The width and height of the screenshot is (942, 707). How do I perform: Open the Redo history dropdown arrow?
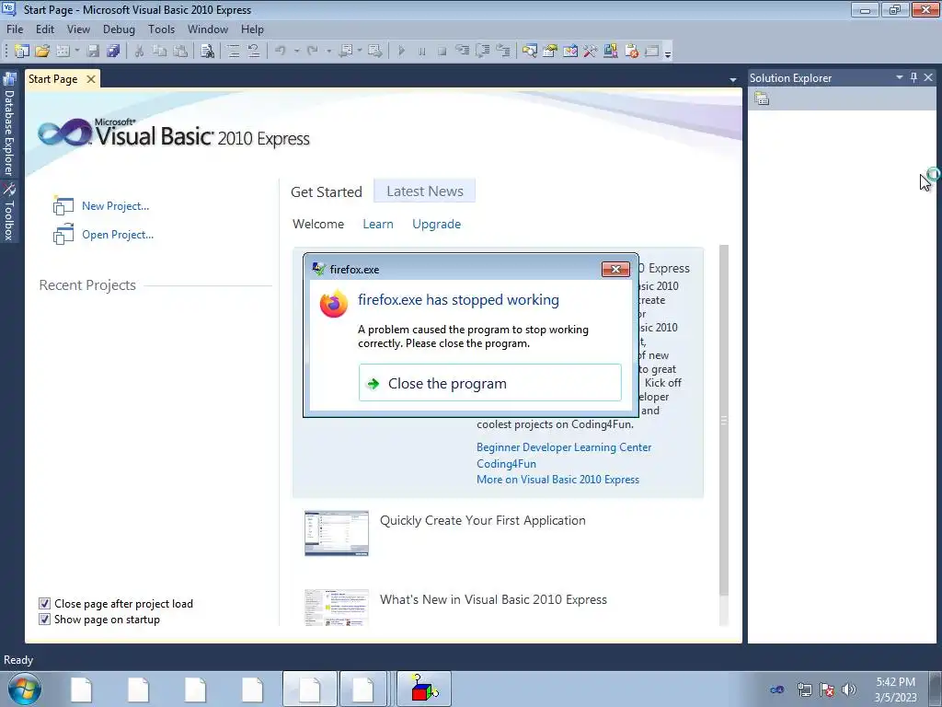[x=328, y=52]
